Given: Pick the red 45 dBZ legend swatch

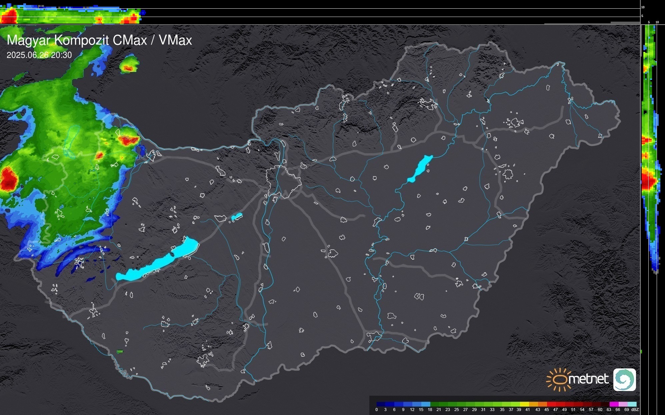Looking at the screenshot, I should pos(551,404).
